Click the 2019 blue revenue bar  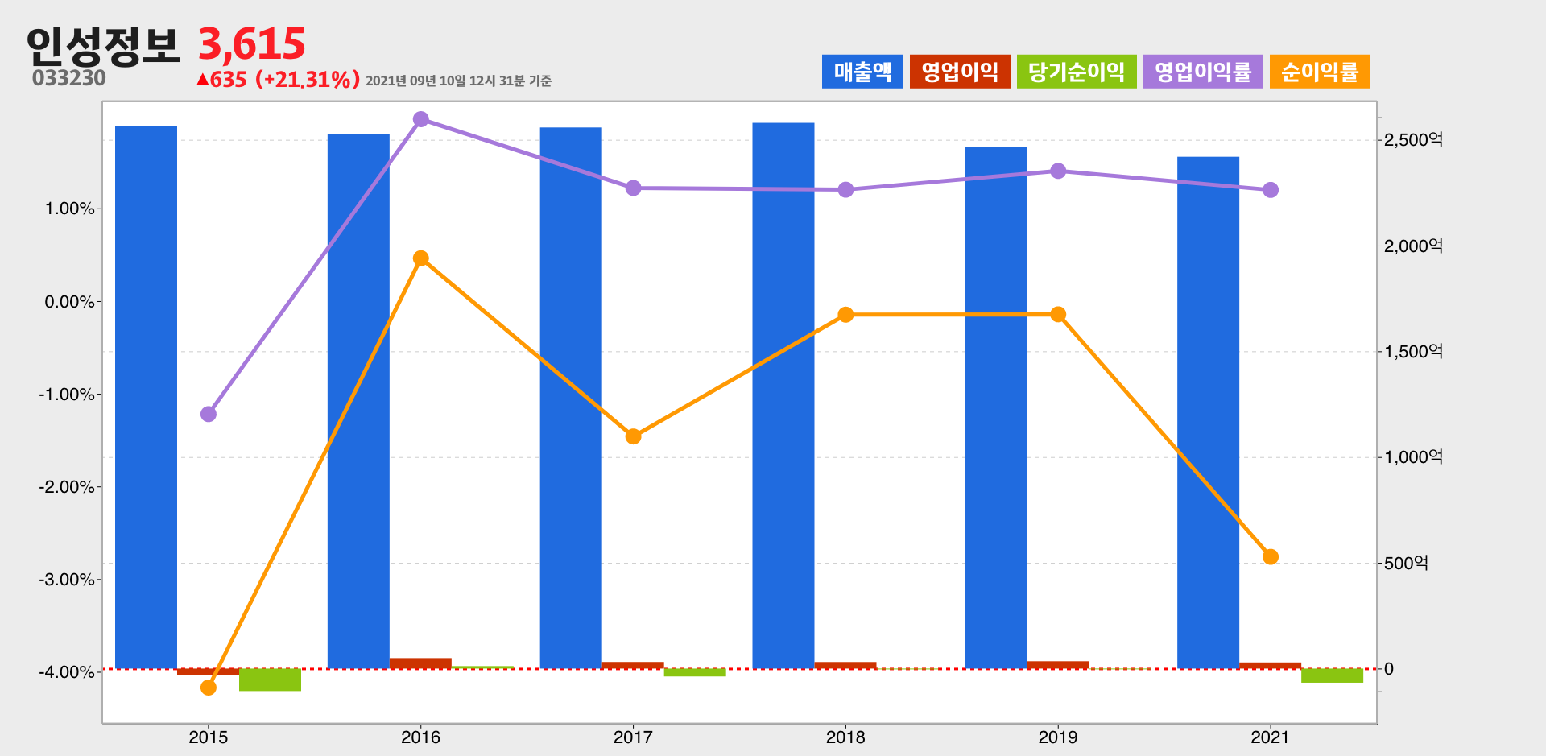pos(996,407)
